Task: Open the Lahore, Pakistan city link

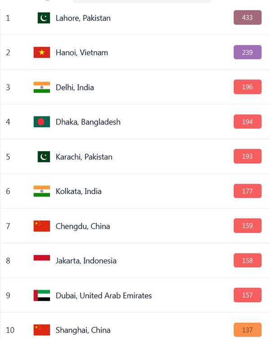Action: pos(83,18)
